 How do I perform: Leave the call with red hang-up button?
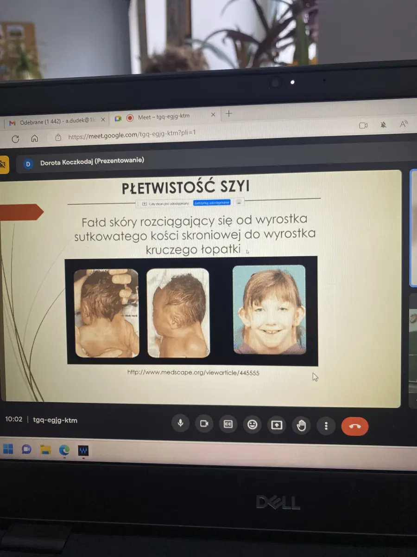click(x=355, y=427)
